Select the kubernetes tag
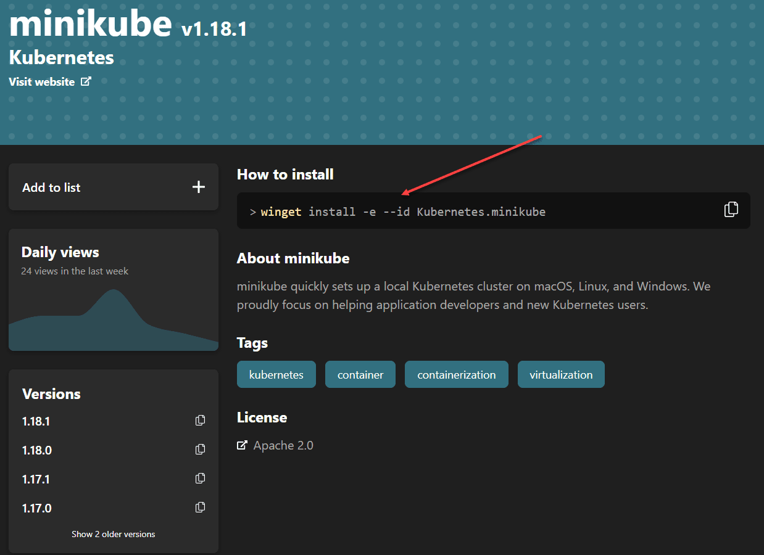The height and width of the screenshot is (555, 764). 276,375
